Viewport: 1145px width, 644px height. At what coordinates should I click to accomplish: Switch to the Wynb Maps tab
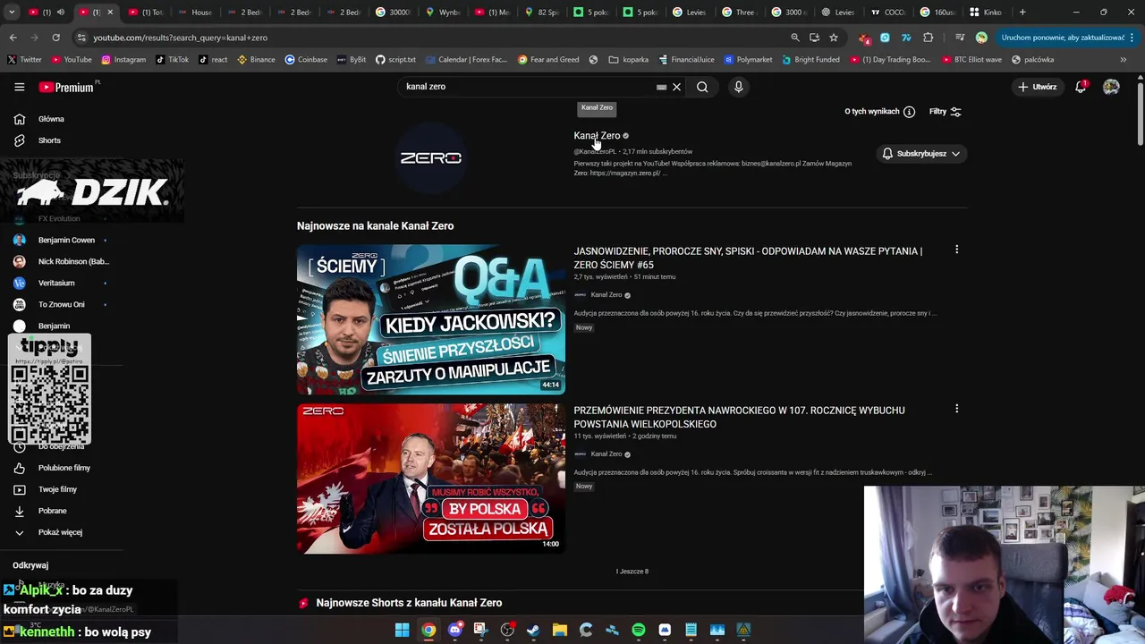point(442,13)
